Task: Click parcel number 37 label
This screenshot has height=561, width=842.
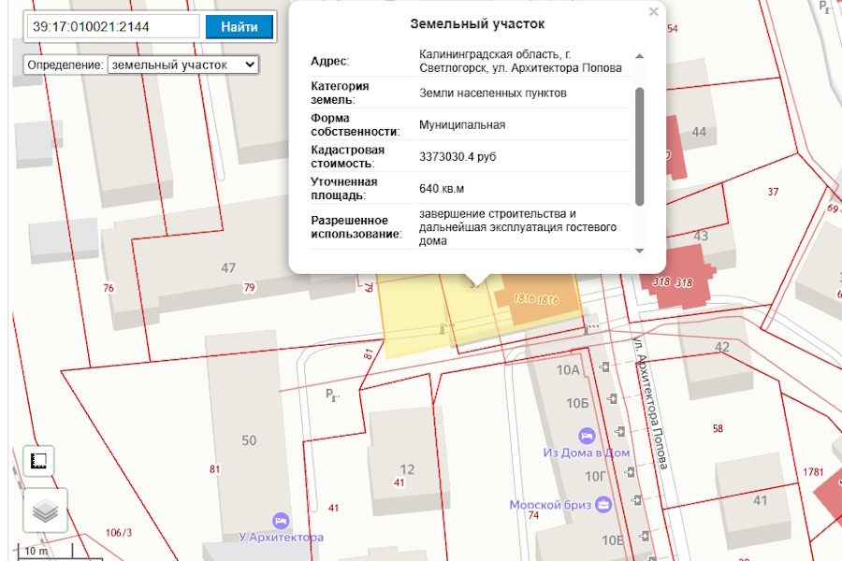Action: (x=773, y=192)
